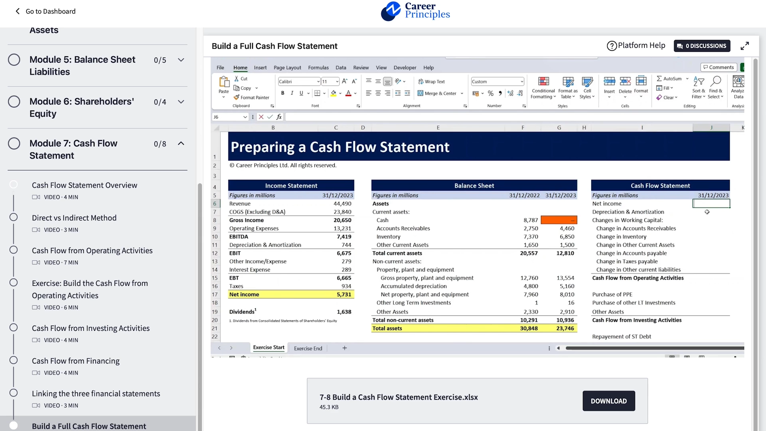Toggle Italic formatting in ribbon
This screenshot has width=766, height=431.
coord(292,93)
